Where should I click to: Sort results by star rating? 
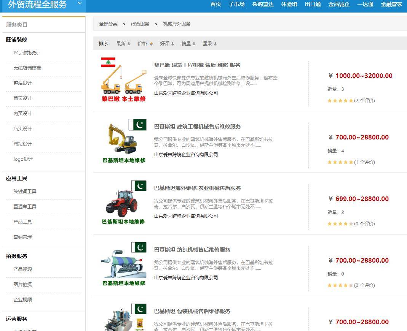[x=210, y=44]
